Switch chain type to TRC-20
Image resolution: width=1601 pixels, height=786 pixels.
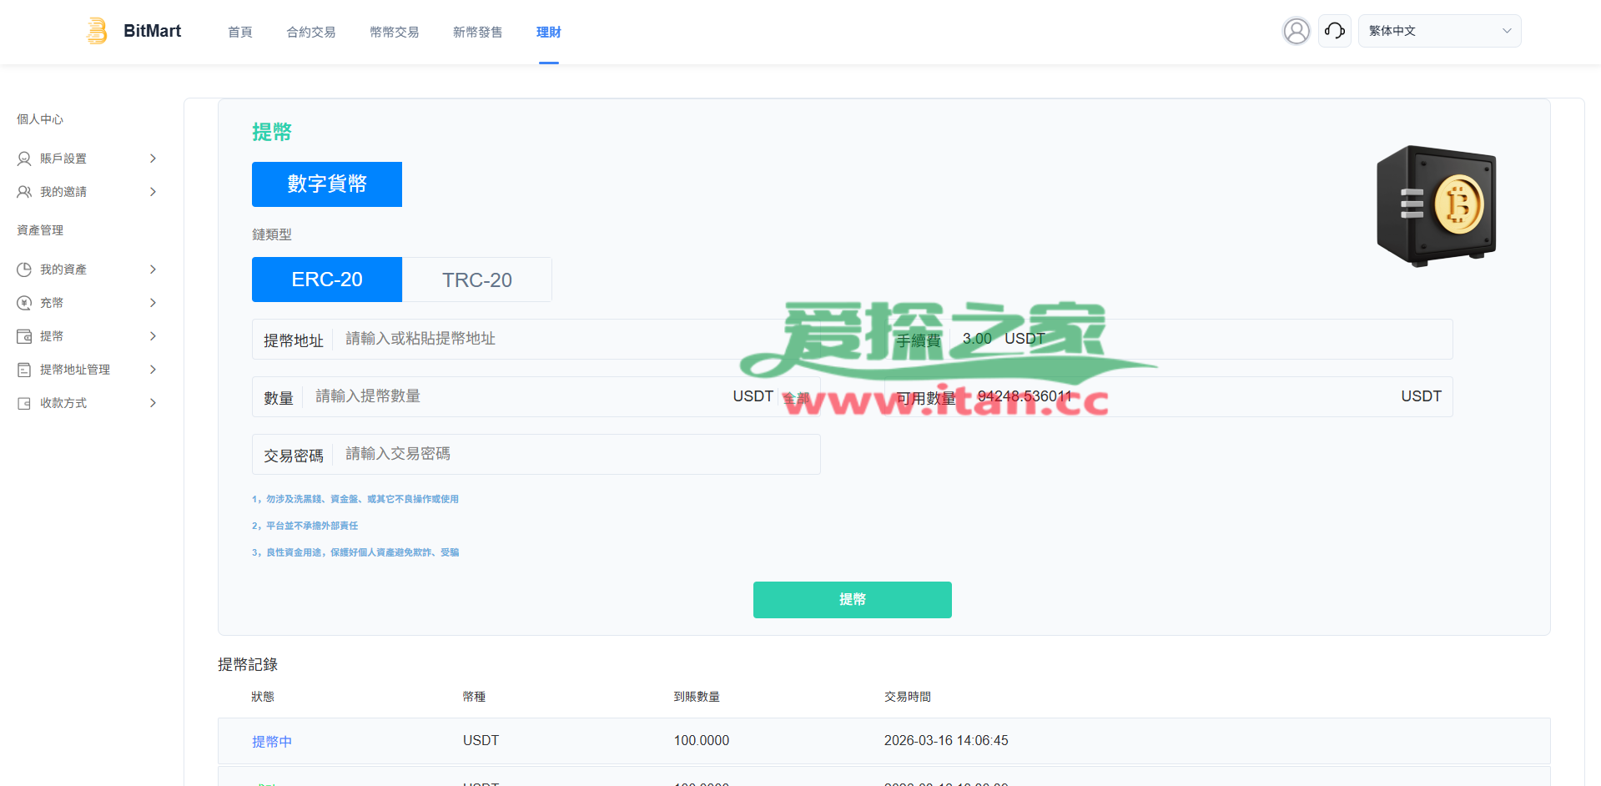coord(476,280)
